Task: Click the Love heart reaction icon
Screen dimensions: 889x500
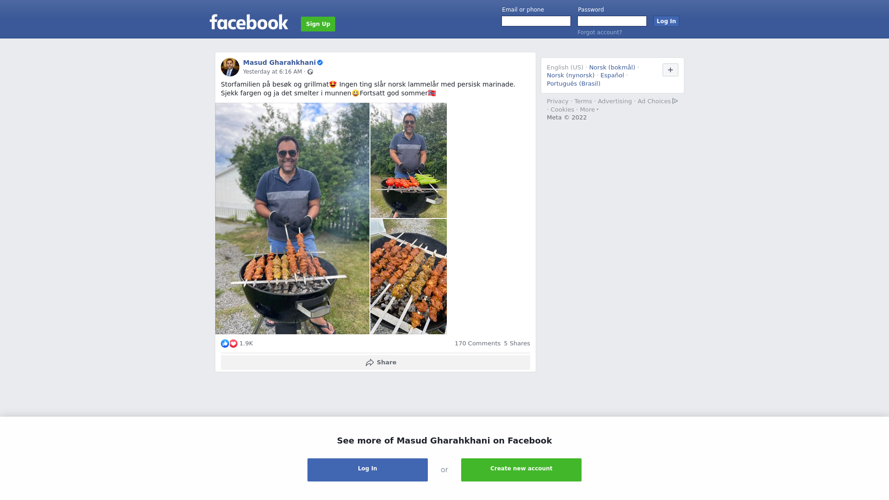Action: point(233,344)
